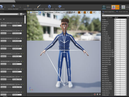The width and height of the screenshot is (129, 97).
Task: Open Textures dropdown for Std_Nails slot
Action: pyautogui.click(x=3, y=64)
